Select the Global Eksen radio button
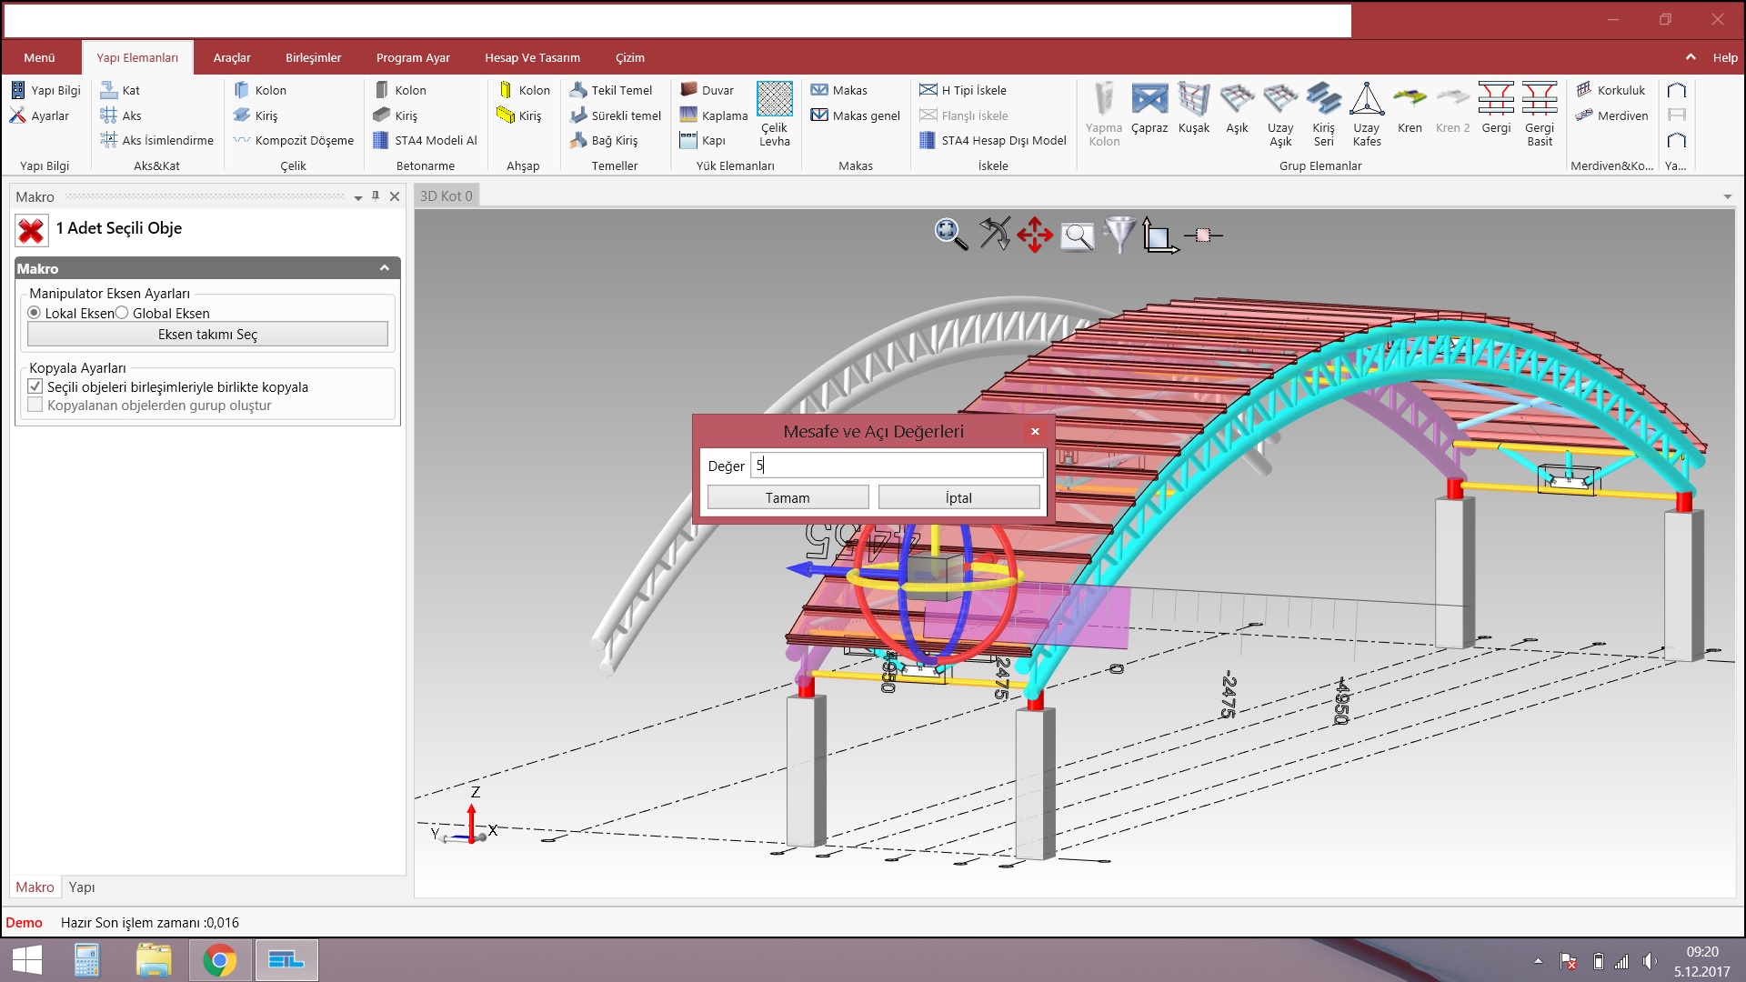The image size is (1746, 982). [122, 313]
